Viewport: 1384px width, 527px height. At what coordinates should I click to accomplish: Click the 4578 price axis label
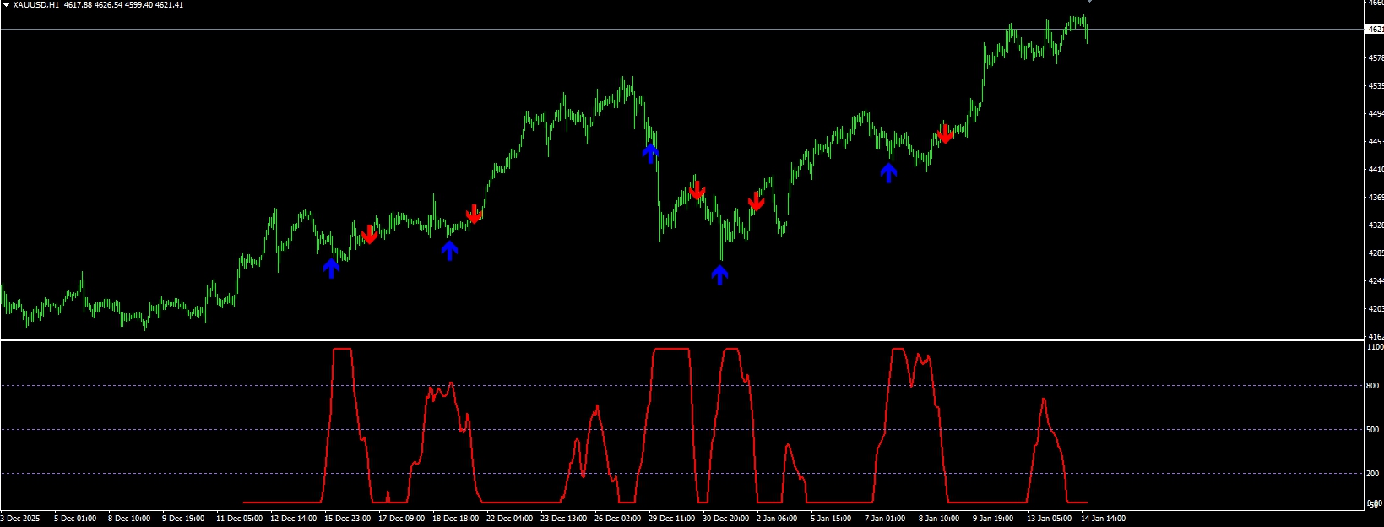click(x=1376, y=58)
